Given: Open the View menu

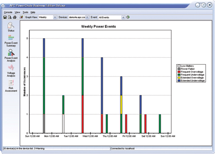Looking at the screenshot, I should [17, 12].
